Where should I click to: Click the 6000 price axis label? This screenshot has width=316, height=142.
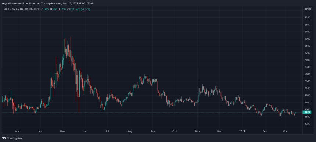click(x=307, y=39)
